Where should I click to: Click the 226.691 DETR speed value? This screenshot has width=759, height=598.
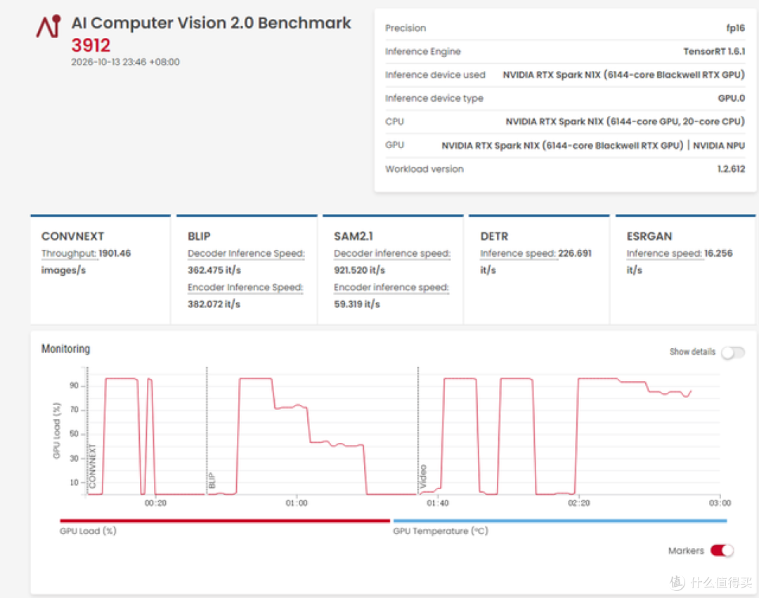coord(575,253)
